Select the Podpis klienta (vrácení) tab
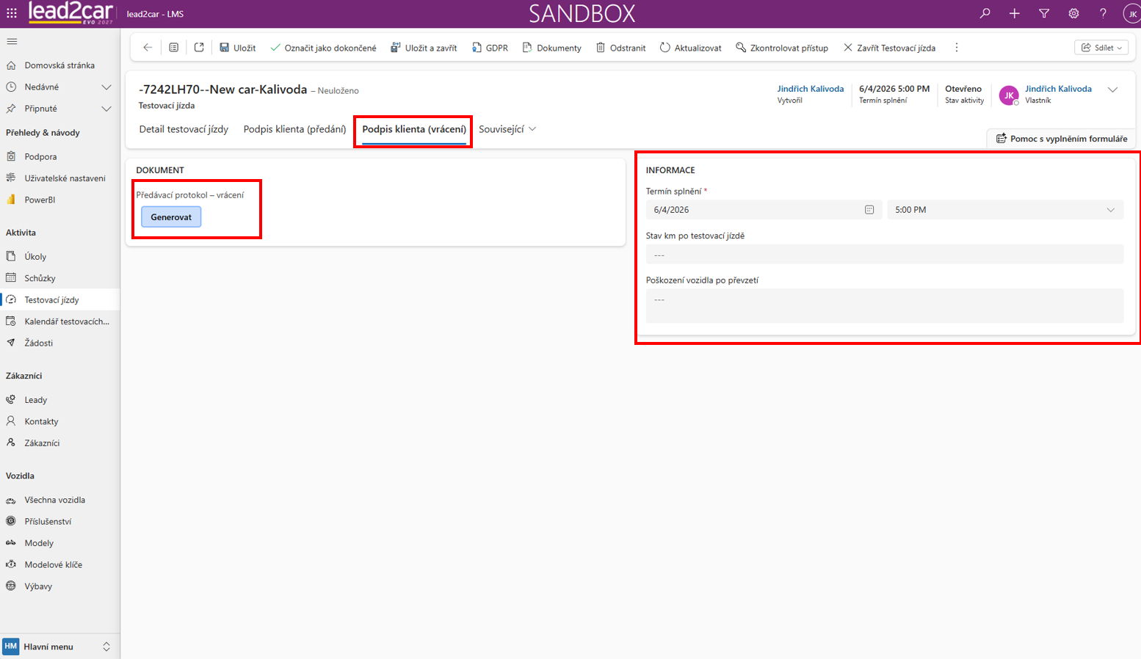 coord(414,129)
